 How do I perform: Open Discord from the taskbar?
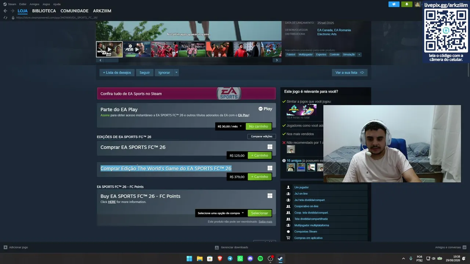(250, 258)
